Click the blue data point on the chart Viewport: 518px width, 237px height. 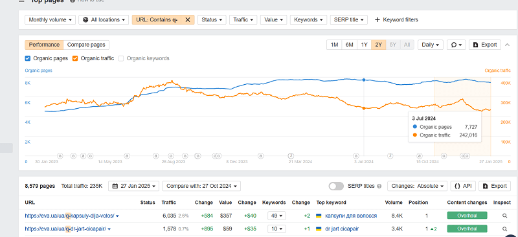point(364,80)
